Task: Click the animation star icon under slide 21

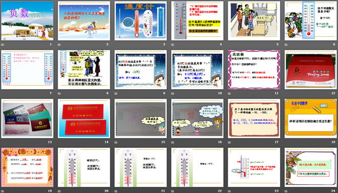Action: (116, 191)
